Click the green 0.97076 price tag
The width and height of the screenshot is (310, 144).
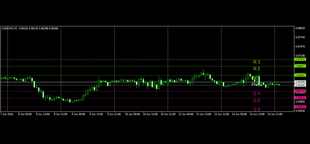(300, 60)
